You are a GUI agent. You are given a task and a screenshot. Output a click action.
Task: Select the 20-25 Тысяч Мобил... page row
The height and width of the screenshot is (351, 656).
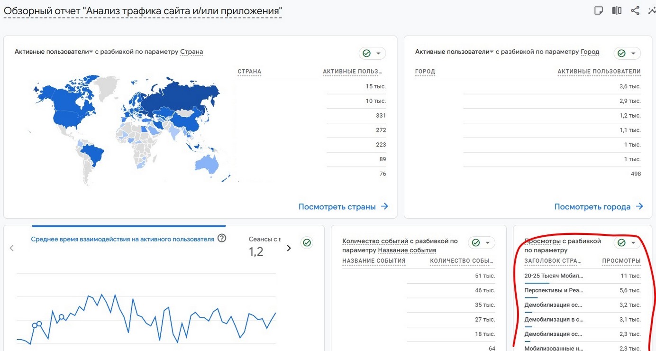point(554,276)
